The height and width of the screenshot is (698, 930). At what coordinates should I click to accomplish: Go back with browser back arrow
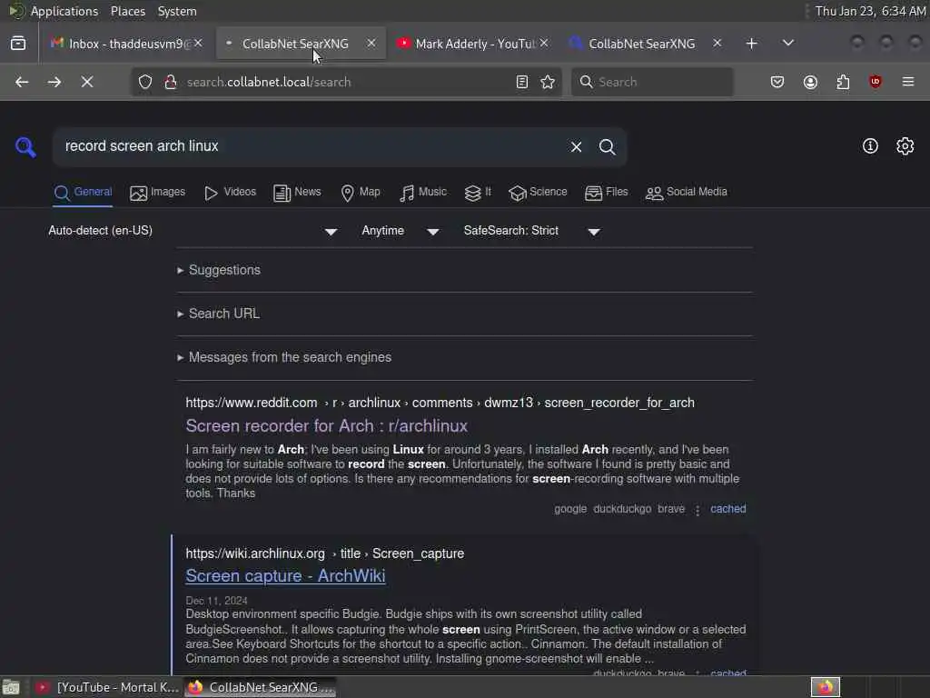coord(22,82)
